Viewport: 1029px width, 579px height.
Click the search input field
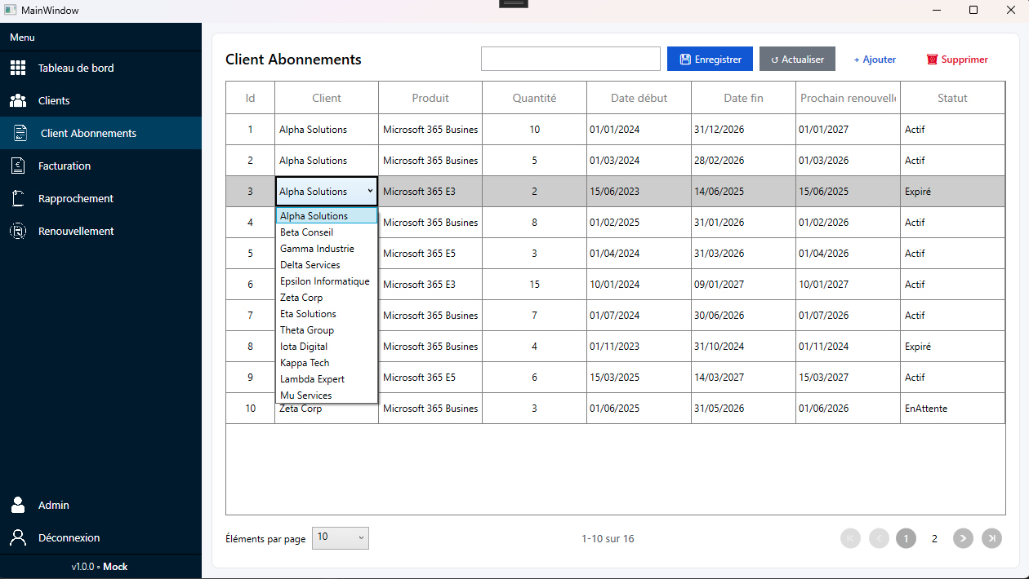pos(570,59)
